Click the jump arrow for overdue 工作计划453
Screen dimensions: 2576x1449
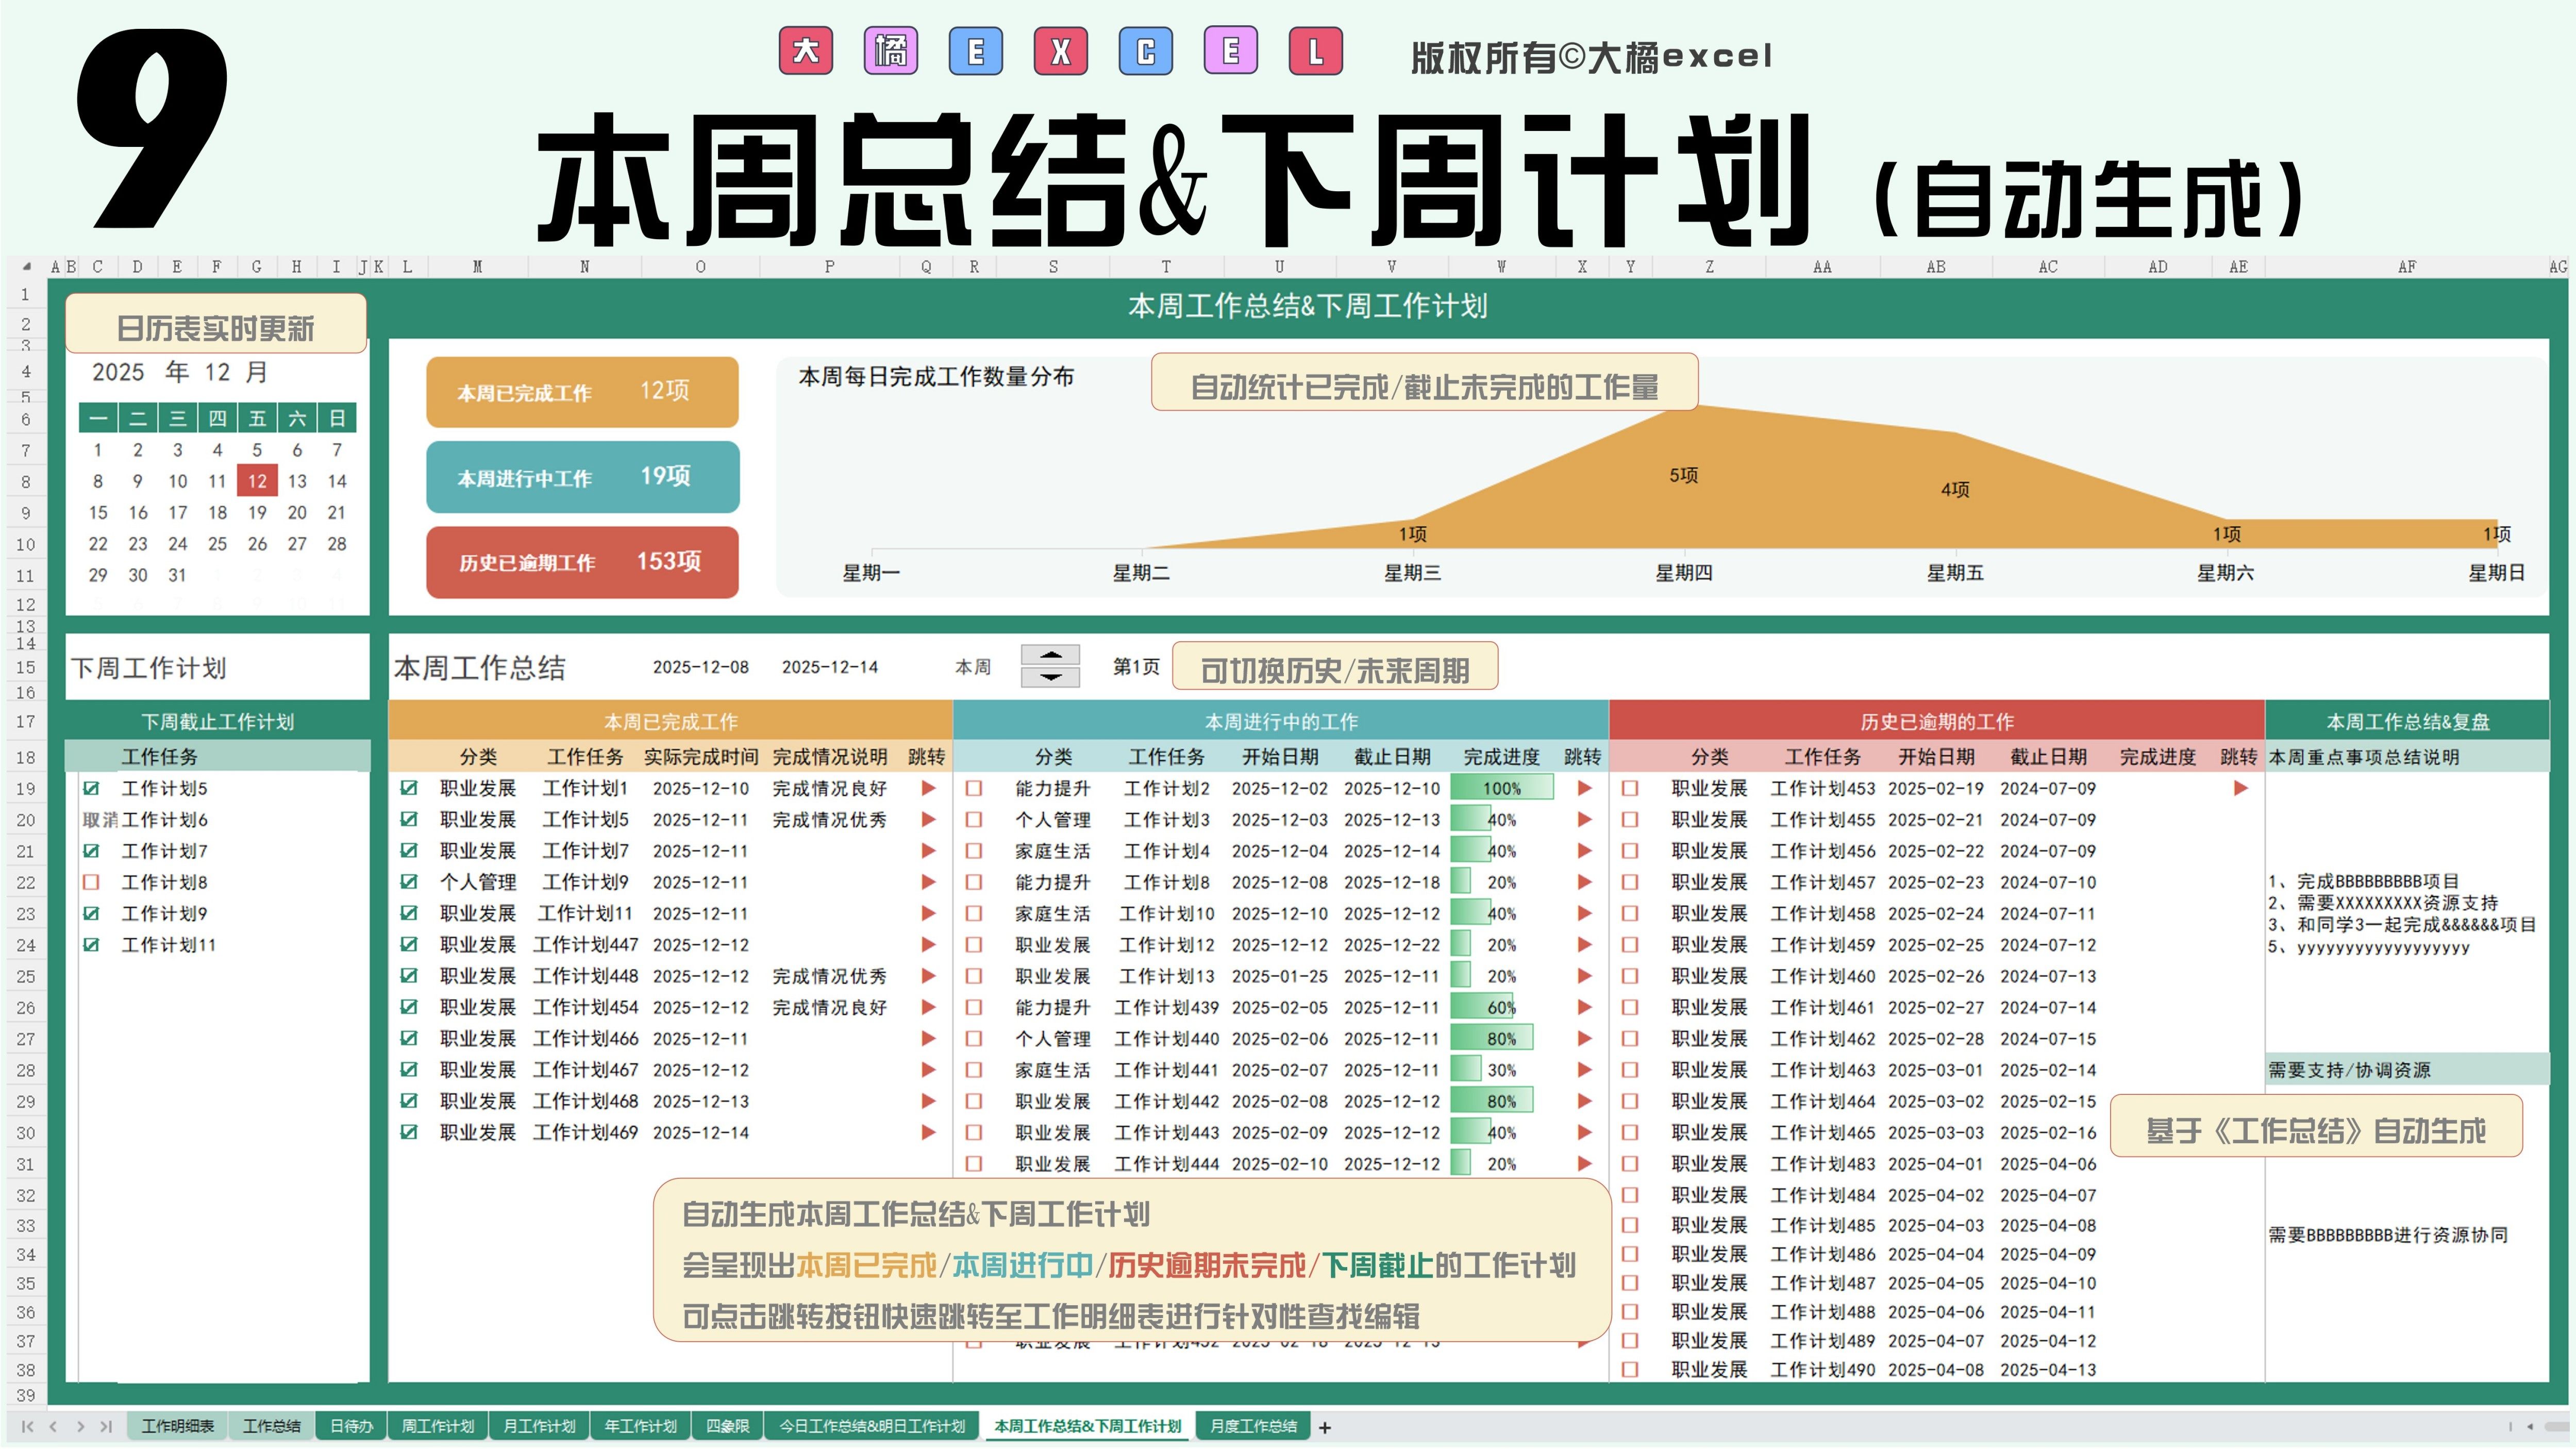pos(2240,788)
